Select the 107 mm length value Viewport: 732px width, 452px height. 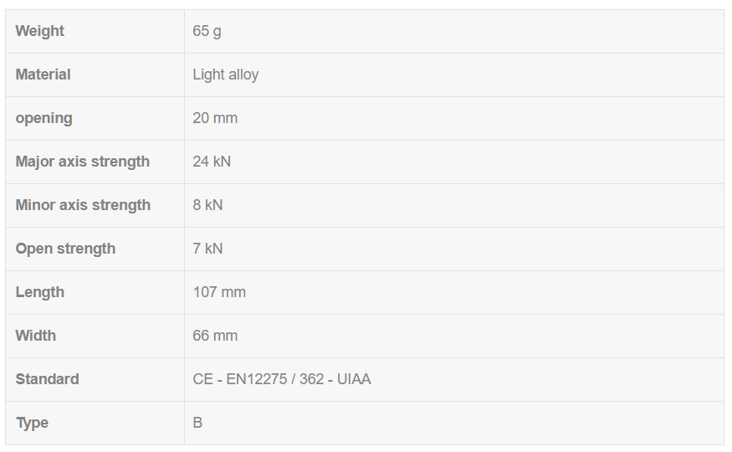point(219,292)
